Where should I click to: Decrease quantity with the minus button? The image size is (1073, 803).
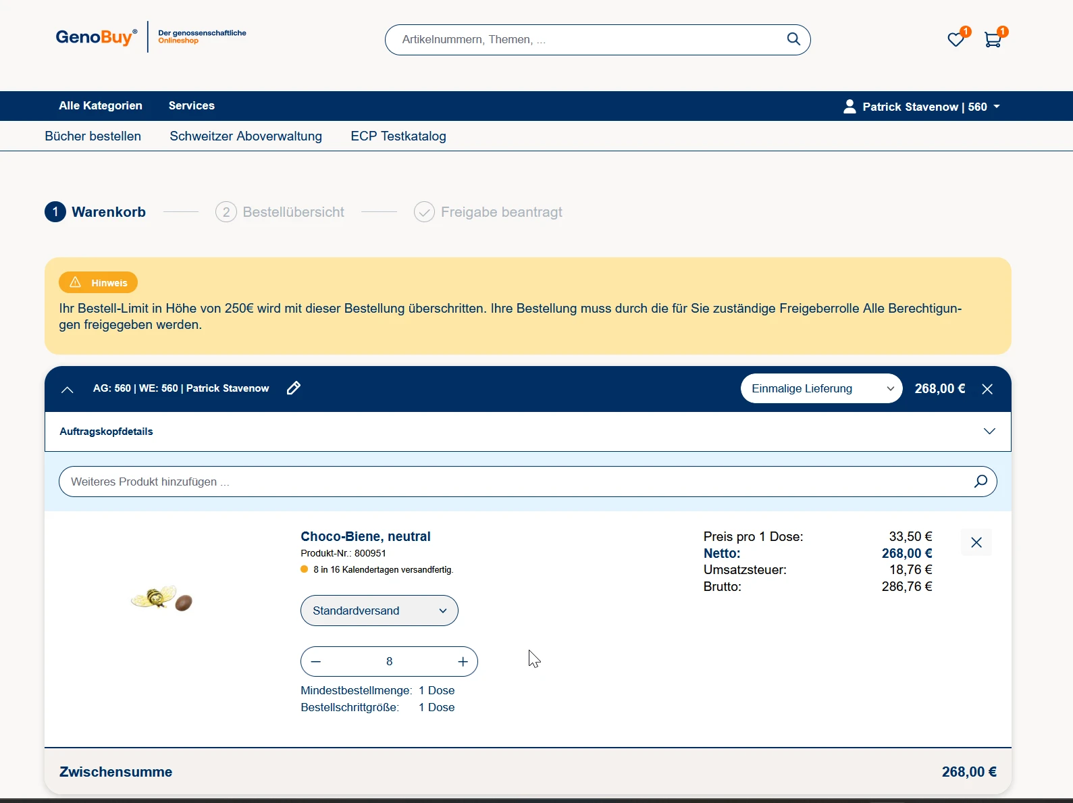coord(316,662)
